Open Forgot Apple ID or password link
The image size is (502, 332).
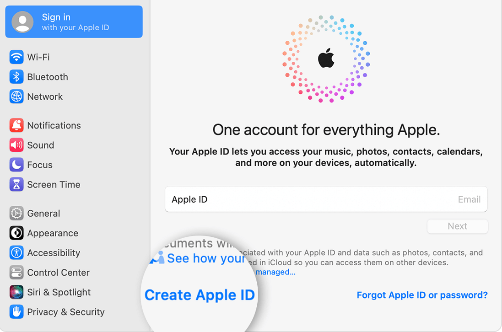[422, 295]
